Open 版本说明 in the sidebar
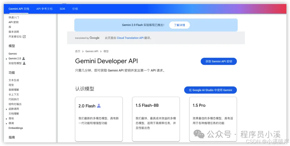 point(14,32)
